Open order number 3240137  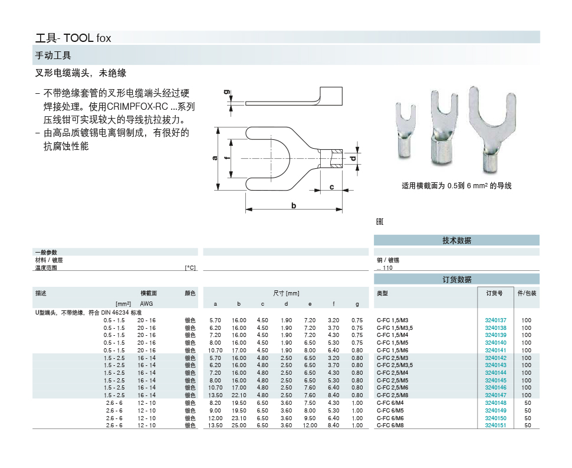[x=495, y=320]
